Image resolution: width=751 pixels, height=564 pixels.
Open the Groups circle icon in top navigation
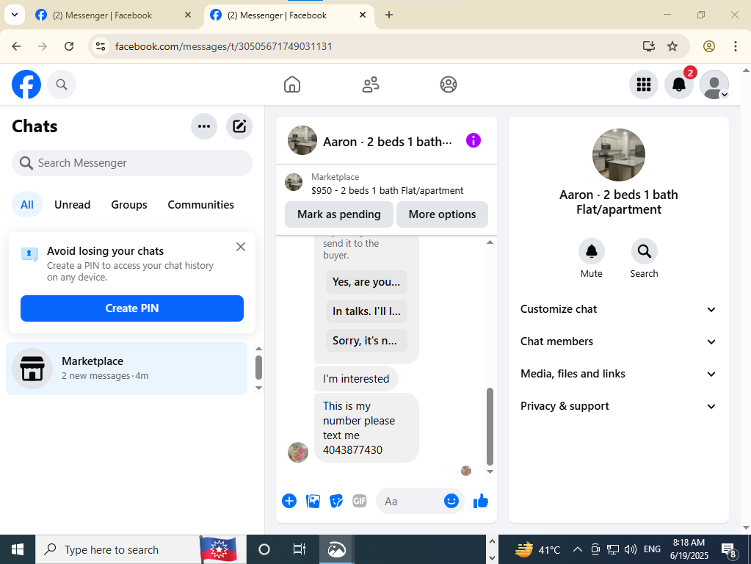pyautogui.click(x=449, y=84)
